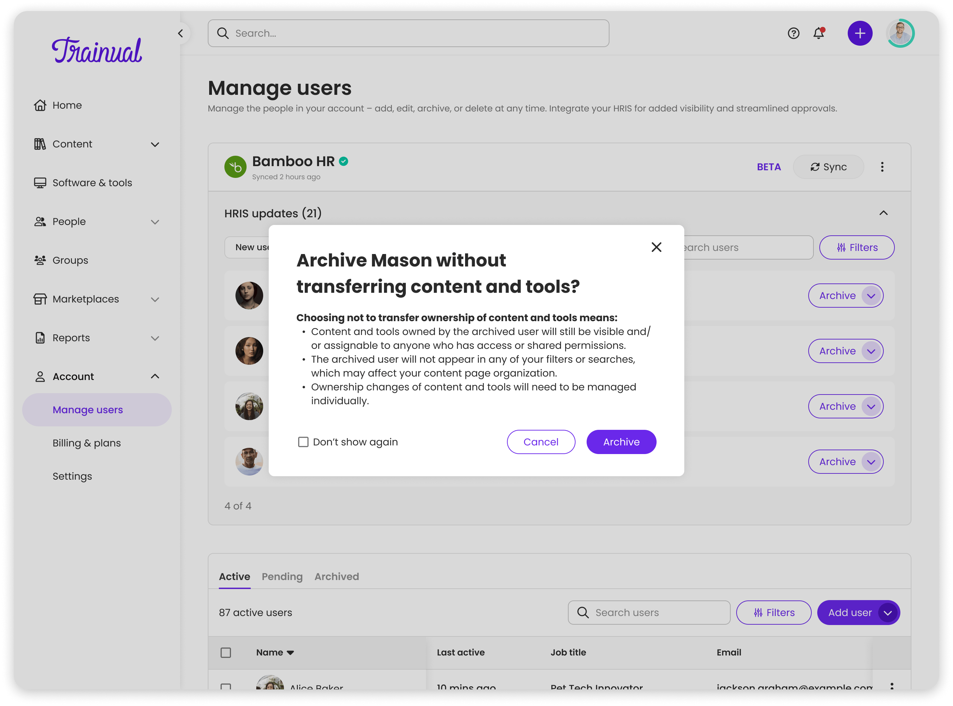The image size is (953, 706).
Task: Click Archive for the fourth HRIS user
Action: pyautogui.click(x=837, y=462)
